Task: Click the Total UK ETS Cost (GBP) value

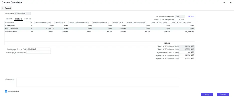Action: pos(187,46)
